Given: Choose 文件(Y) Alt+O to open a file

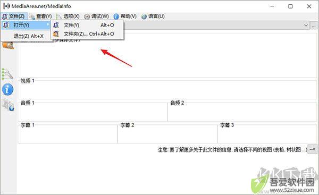Looking at the screenshot, I should point(87,25).
